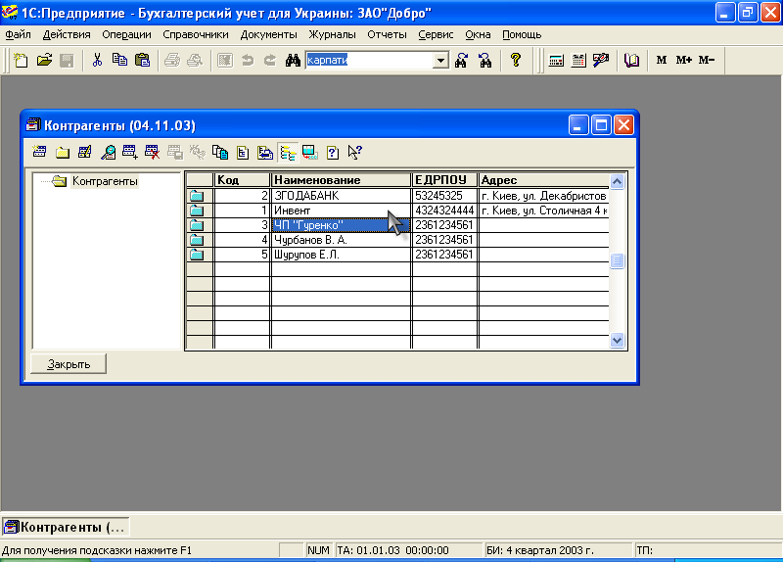This screenshot has height=562, width=783.
Task: Click the address г. Киев, ул. Декабристов
Action: tap(544, 196)
